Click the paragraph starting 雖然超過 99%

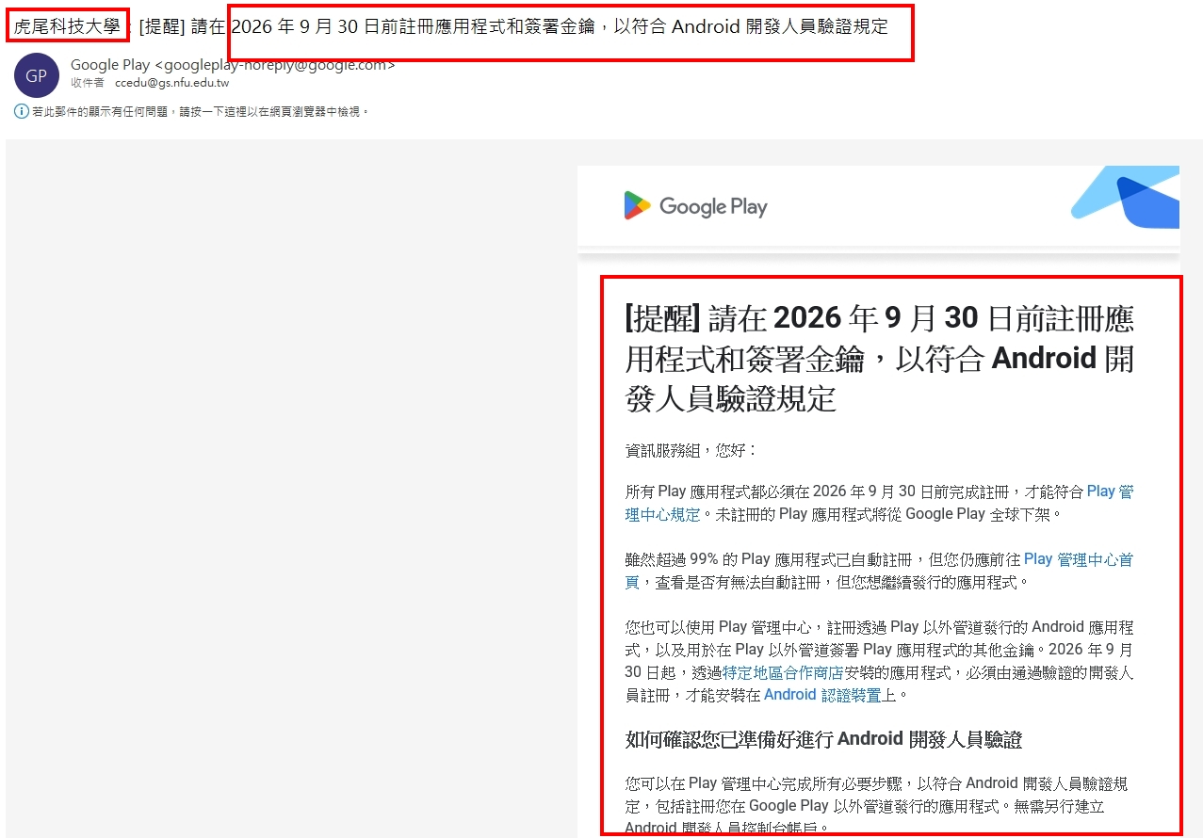pyautogui.click(x=879, y=571)
